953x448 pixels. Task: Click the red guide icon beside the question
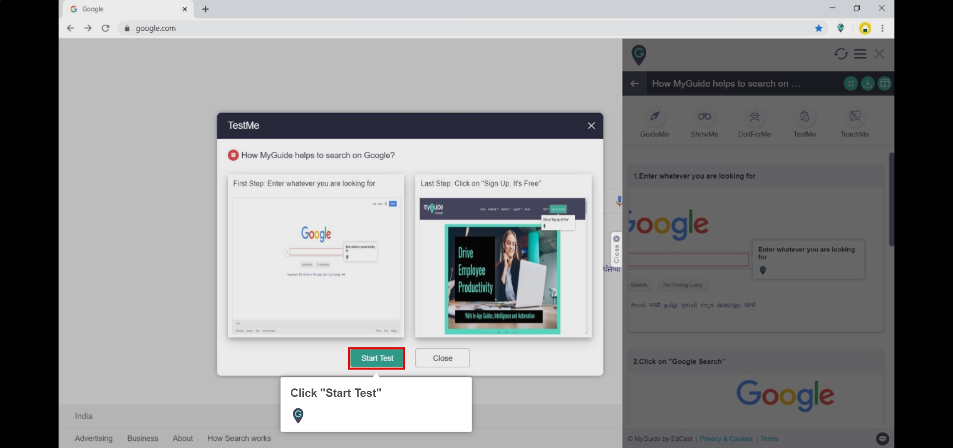(x=233, y=155)
